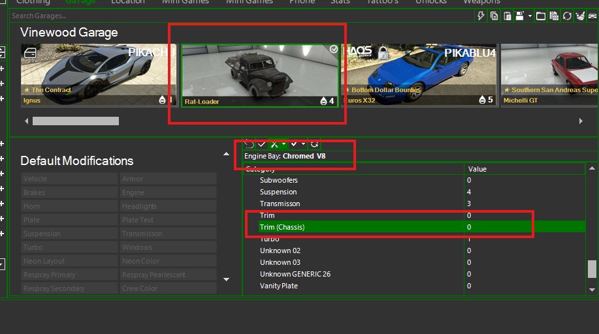This screenshot has width=599, height=334.
Task: Click the open folder icon
Action: 541,16
